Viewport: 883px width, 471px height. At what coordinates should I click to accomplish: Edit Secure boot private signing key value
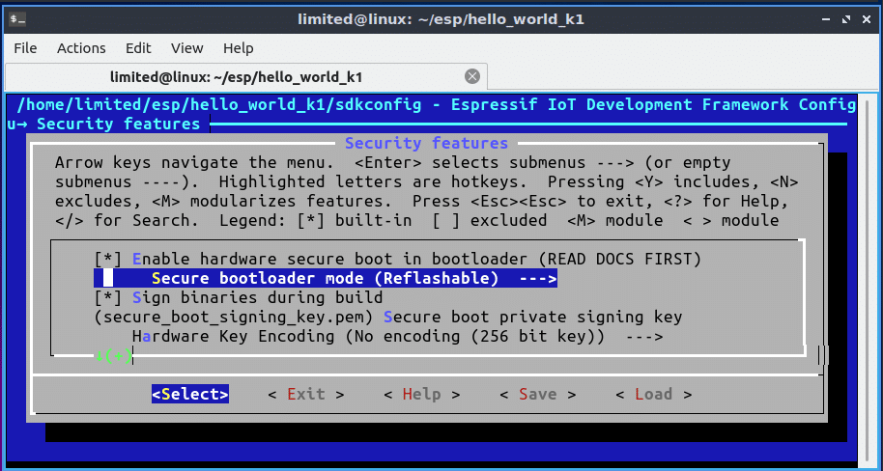(387, 317)
